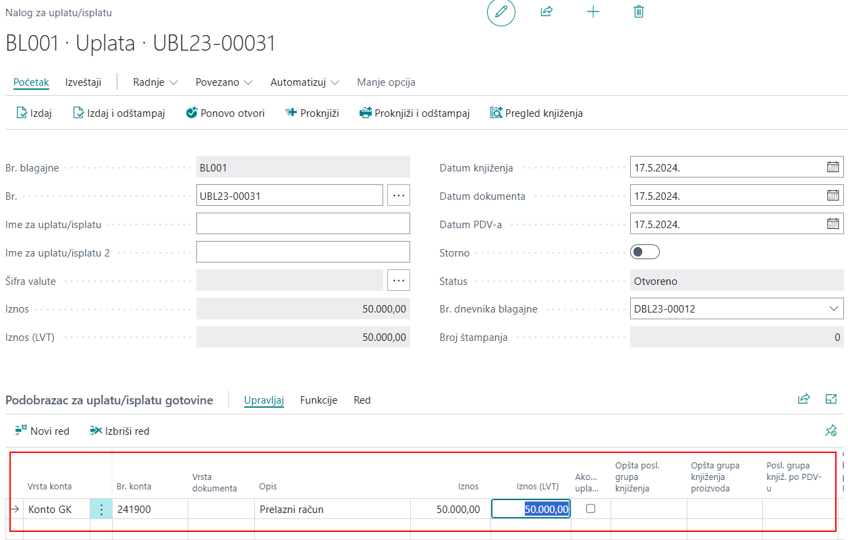Click Izdaj action

pyautogui.click(x=34, y=113)
